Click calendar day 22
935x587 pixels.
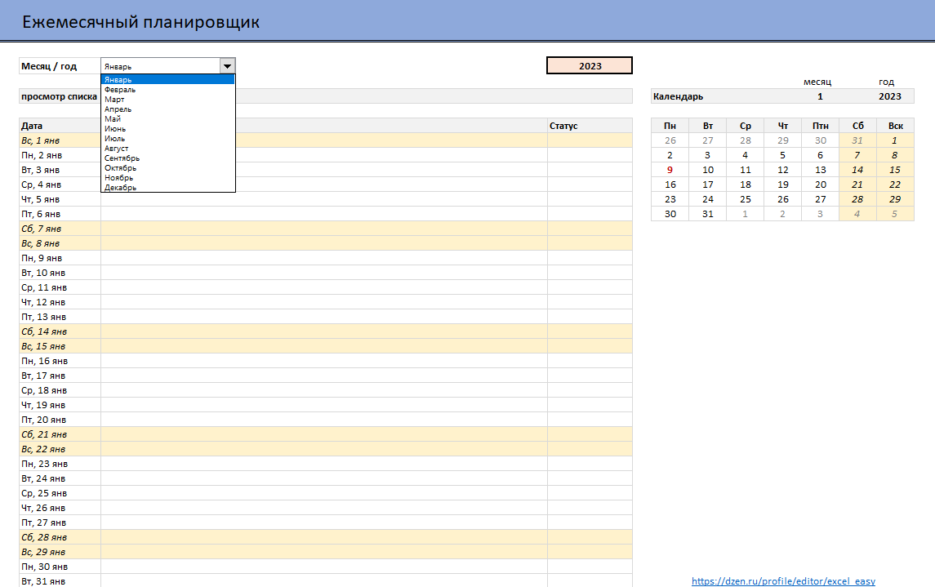[895, 185]
